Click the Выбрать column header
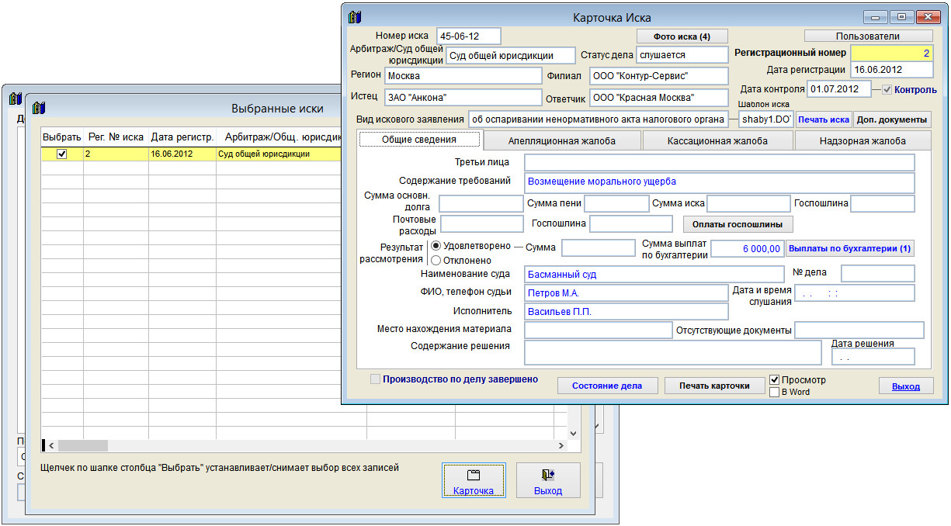951x526 pixels. coord(62,137)
